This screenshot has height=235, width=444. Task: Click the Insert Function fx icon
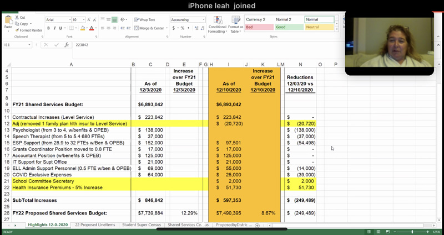[67, 45]
